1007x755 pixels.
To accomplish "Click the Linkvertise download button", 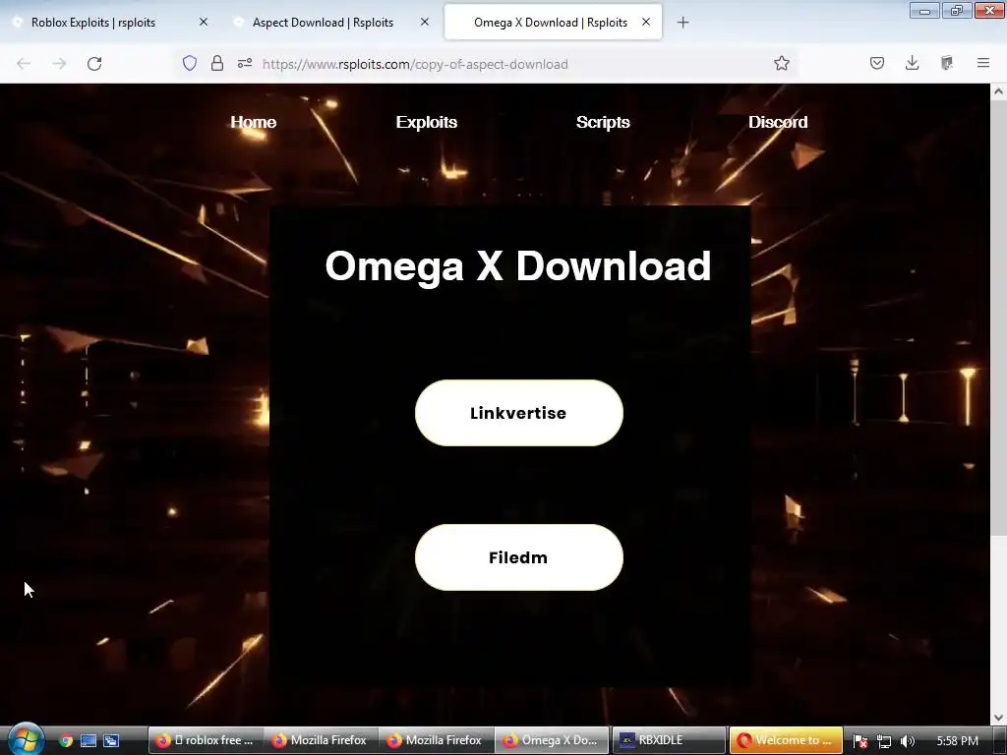I will 519,413.
